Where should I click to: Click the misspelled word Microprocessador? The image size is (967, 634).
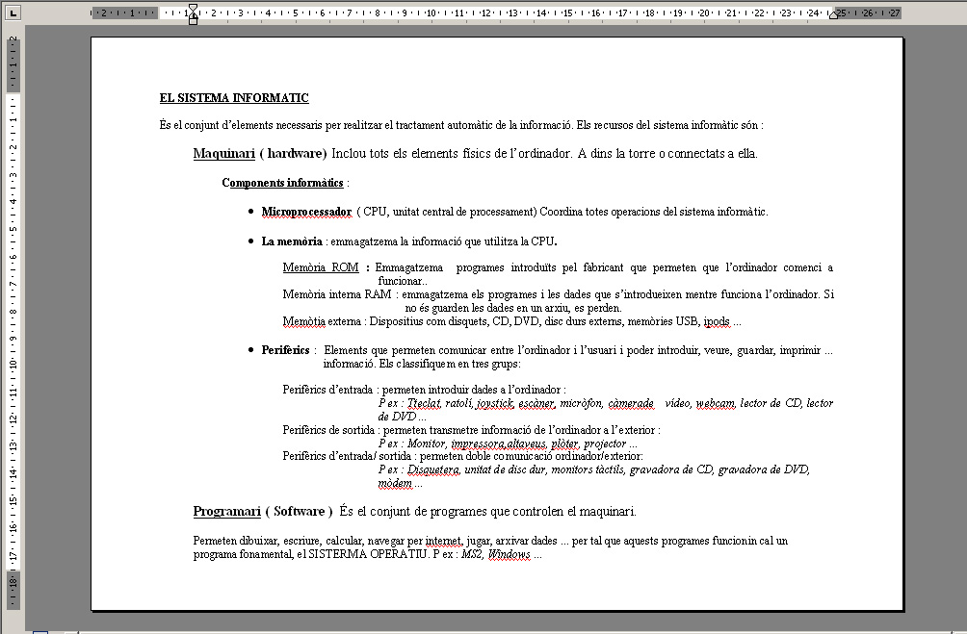pos(306,212)
